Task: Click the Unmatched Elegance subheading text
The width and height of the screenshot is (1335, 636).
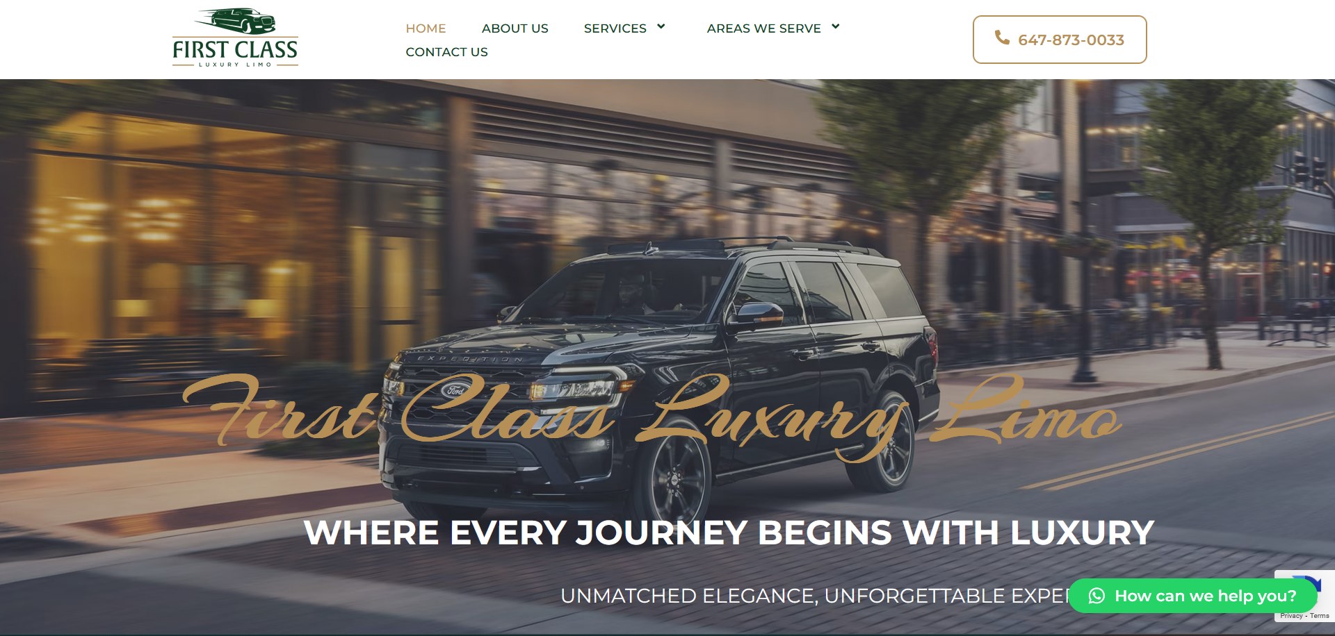Action: (x=814, y=596)
